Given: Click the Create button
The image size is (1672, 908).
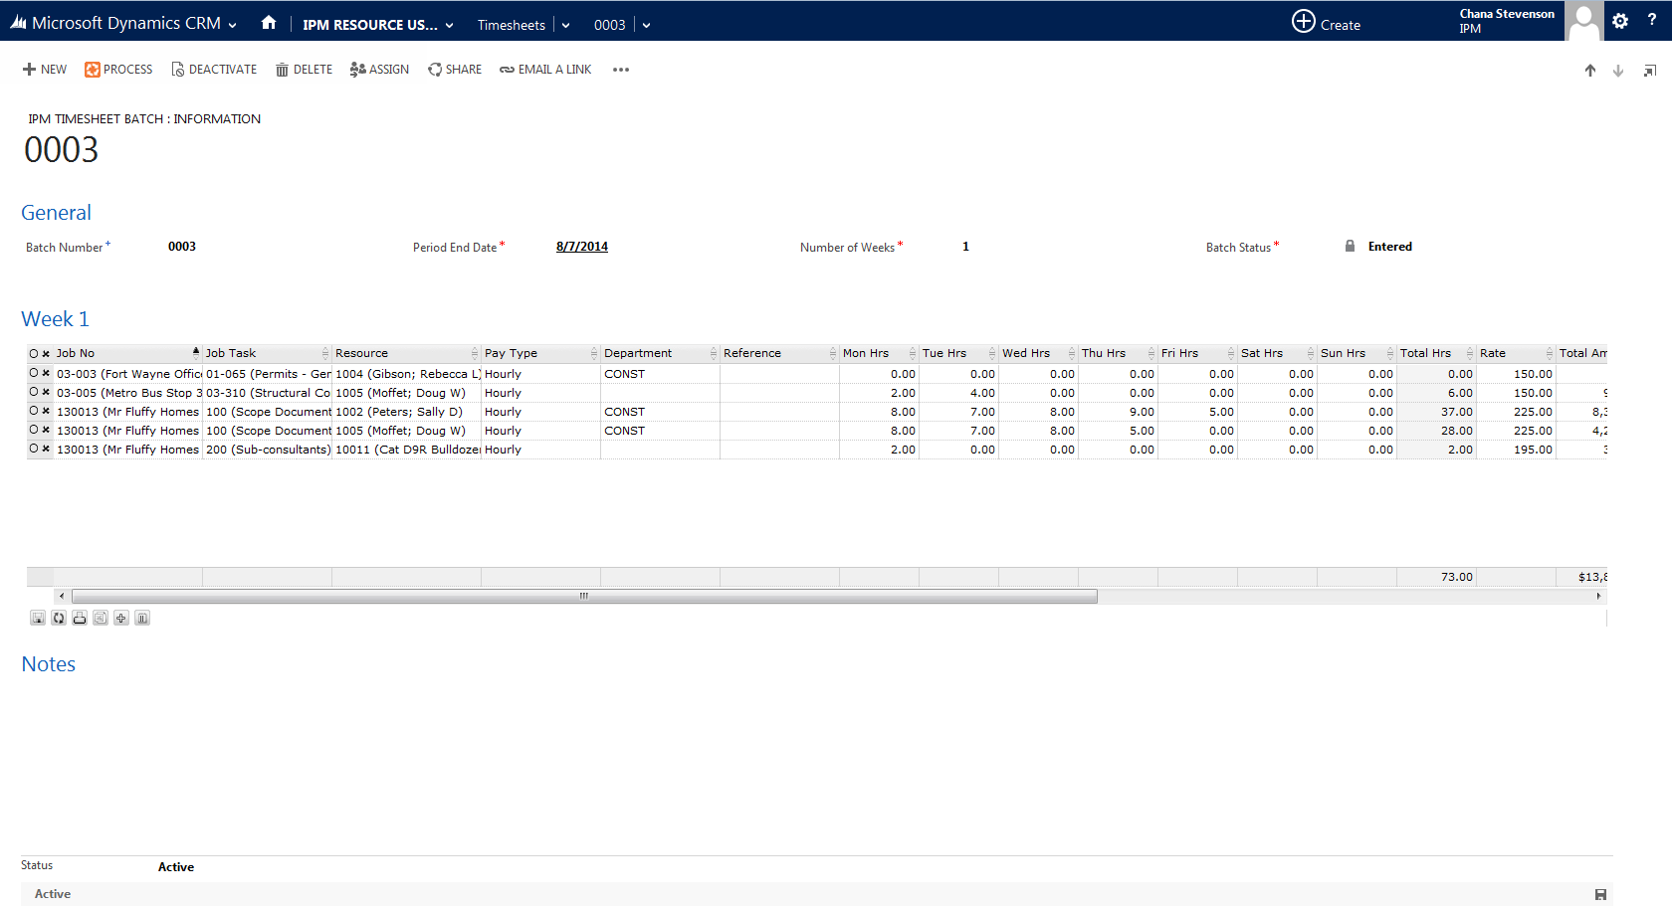Looking at the screenshot, I should click(x=1326, y=22).
